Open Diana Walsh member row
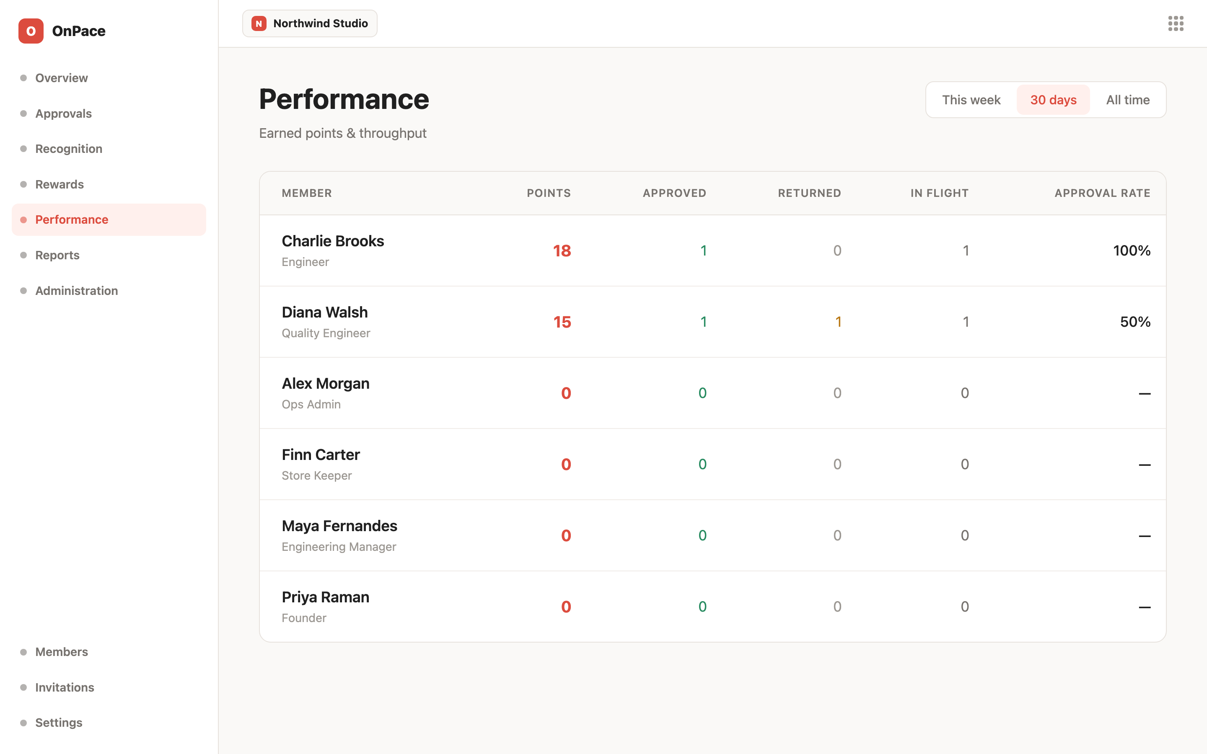This screenshot has height=754, width=1207. 713,322
